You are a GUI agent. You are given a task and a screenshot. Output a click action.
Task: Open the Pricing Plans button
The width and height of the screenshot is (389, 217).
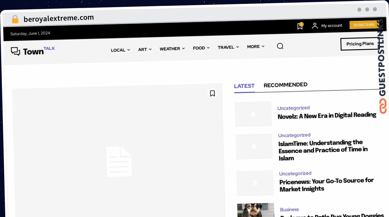click(360, 44)
